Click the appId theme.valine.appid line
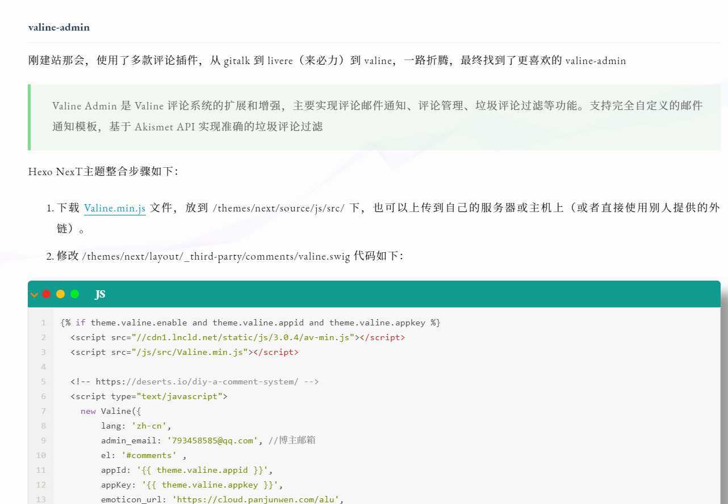 [187, 470]
